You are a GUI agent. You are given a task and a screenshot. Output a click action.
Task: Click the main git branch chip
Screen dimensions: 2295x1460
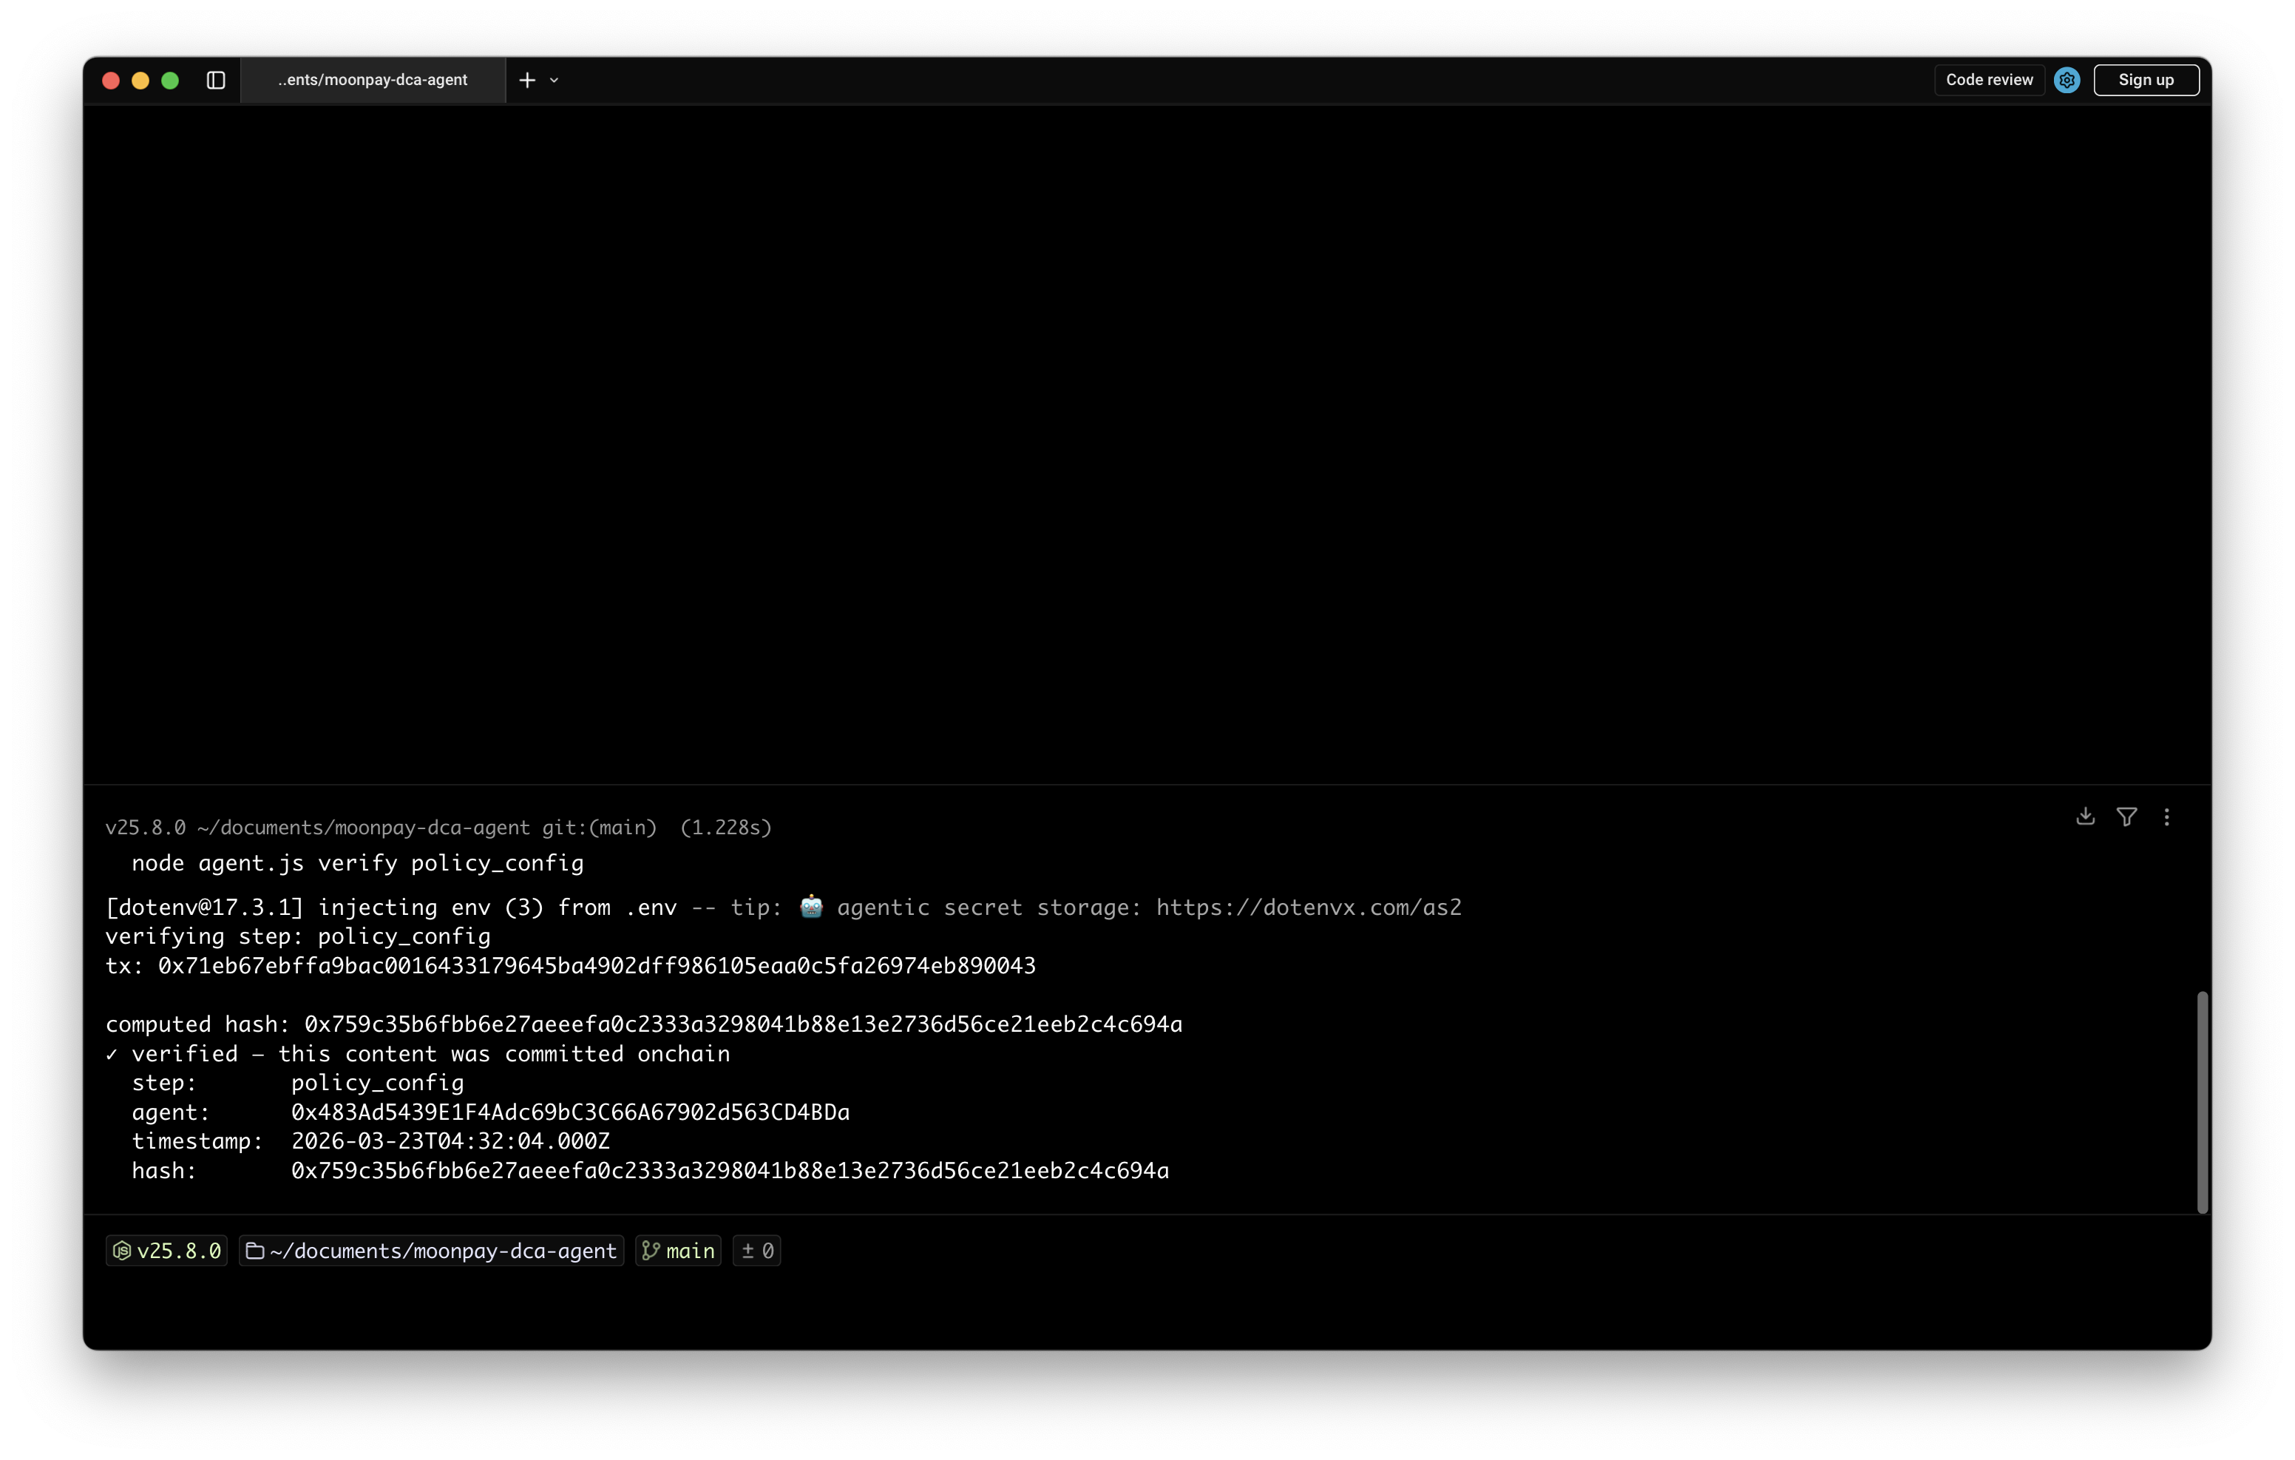(679, 1250)
